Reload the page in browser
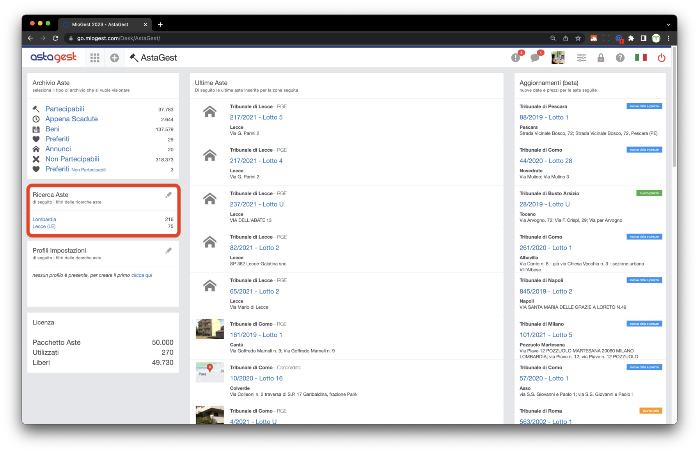The width and height of the screenshot is (699, 453). (x=55, y=38)
